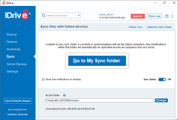Image resolution: width=178 pixels, height=120 pixels.
Task: Click the search magnifier icon
Action: coord(44,15)
